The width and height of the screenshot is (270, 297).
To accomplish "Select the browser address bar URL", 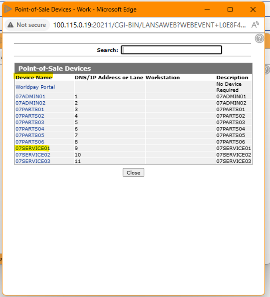I will click(149, 25).
